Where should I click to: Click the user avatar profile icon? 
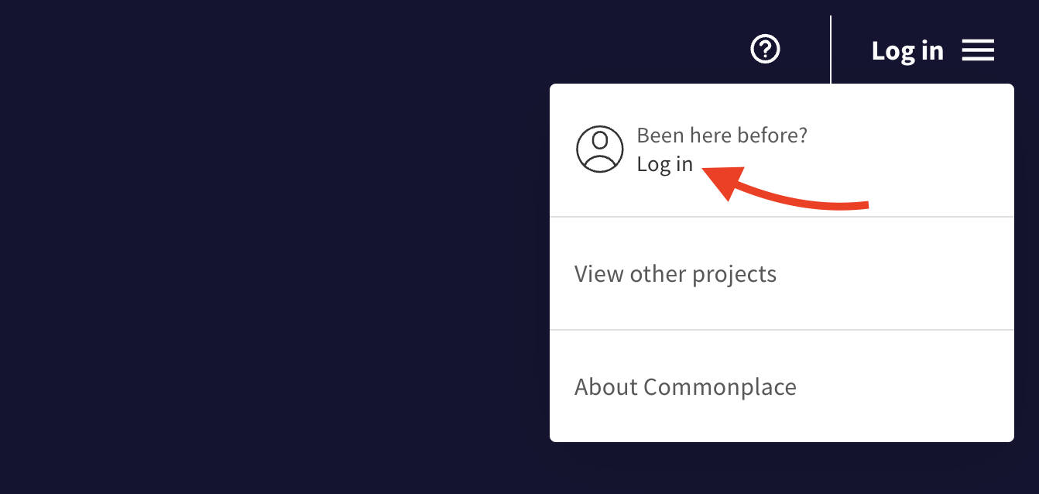[599, 149]
